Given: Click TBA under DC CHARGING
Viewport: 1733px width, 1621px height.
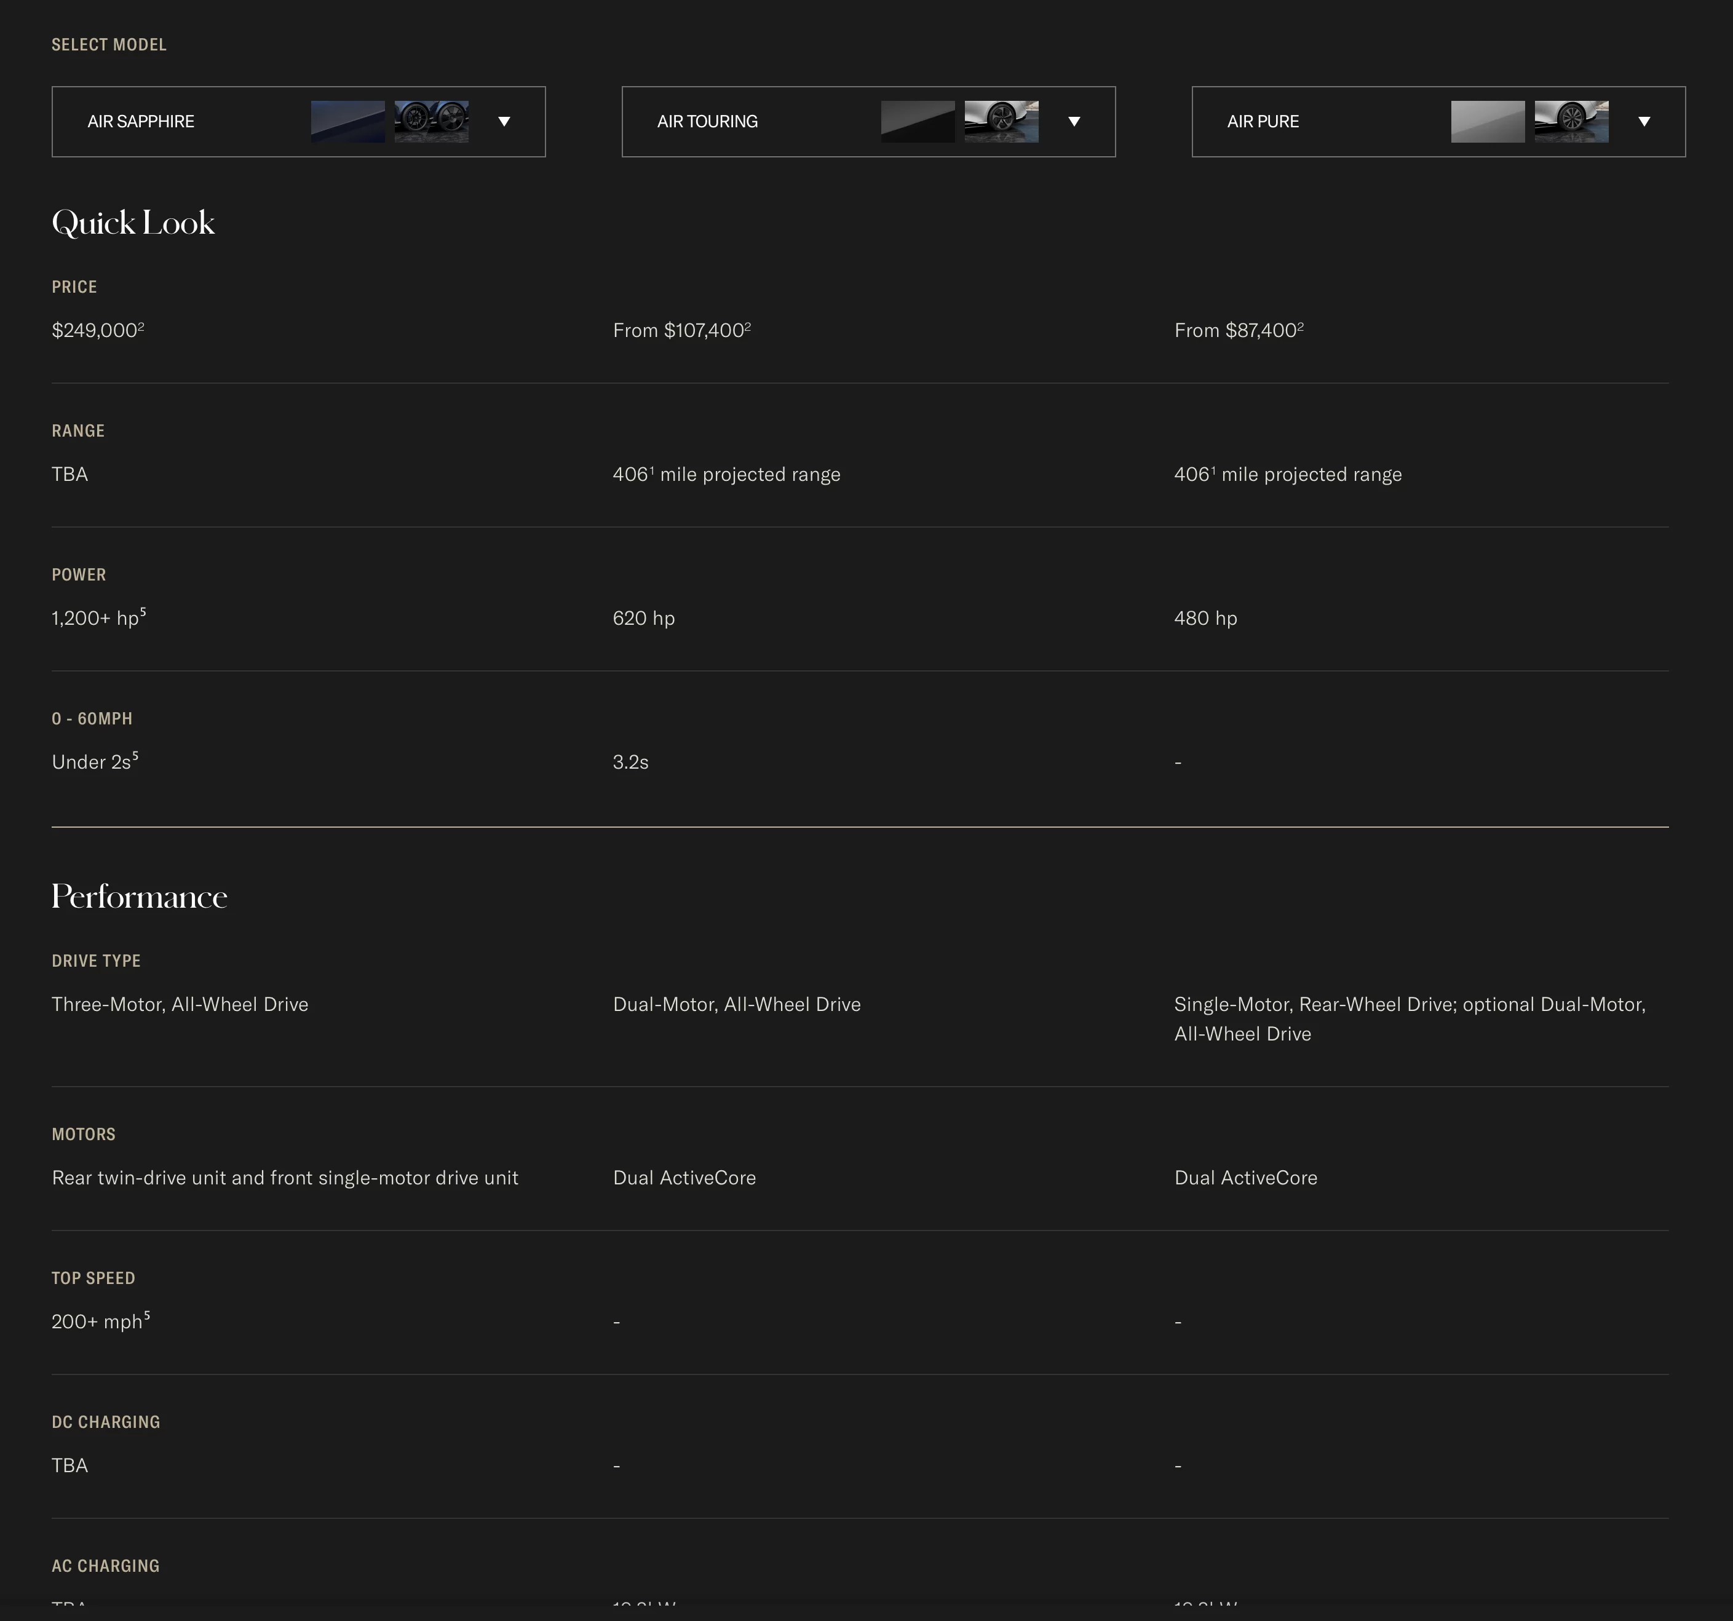Looking at the screenshot, I should click(69, 1466).
